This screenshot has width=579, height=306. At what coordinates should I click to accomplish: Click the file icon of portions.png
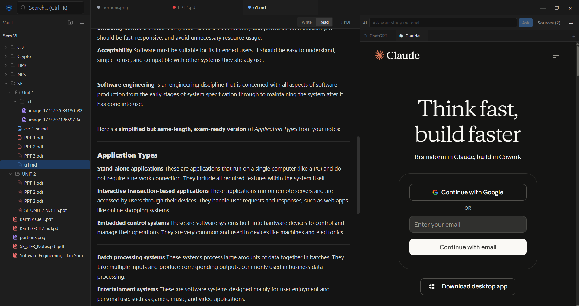coord(15,237)
